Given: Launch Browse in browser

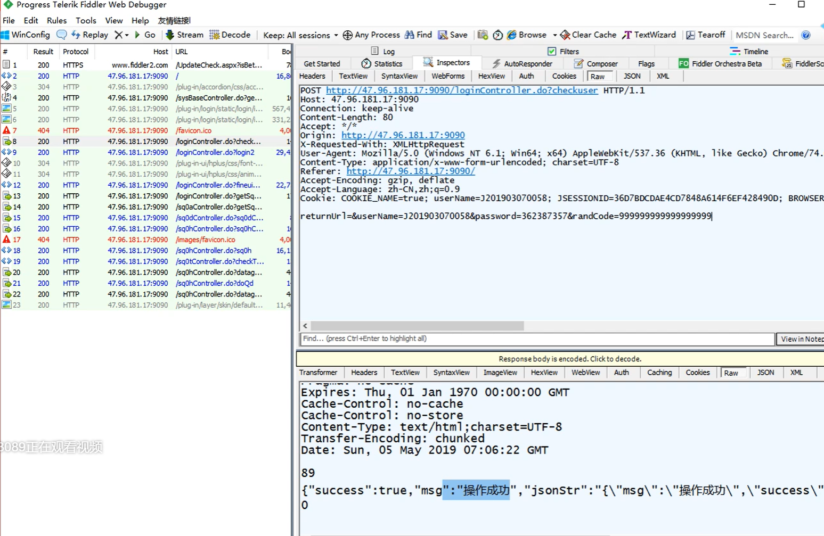Looking at the screenshot, I should (x=527, y=35).
